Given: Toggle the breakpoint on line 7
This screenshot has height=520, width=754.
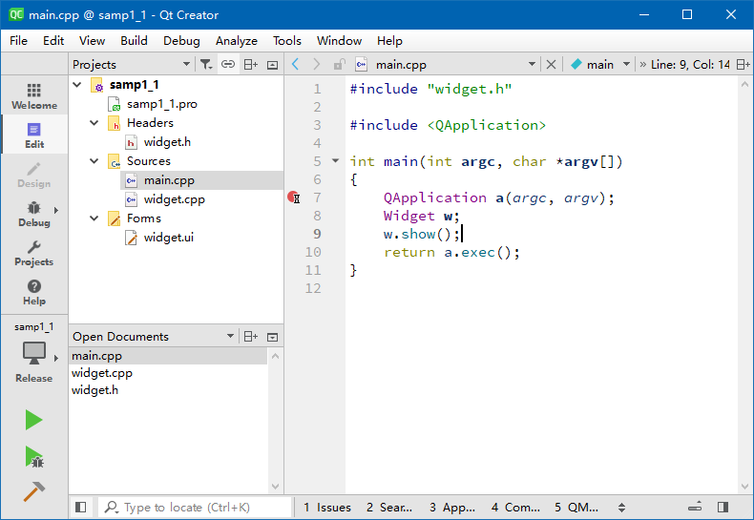Looking at the screenshot, I should tap(293, 198).
